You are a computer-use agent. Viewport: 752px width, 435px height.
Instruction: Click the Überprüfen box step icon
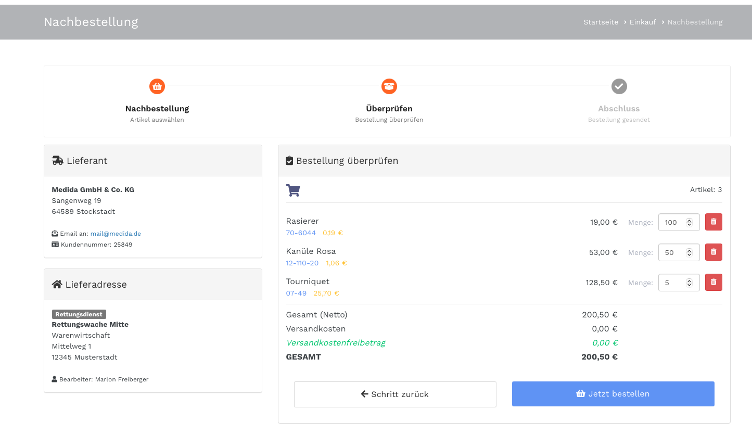[x=389, y=86]
